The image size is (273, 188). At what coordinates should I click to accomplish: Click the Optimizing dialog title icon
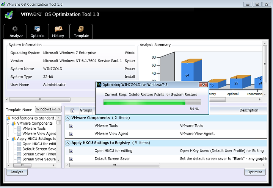(x=99, y=85)
